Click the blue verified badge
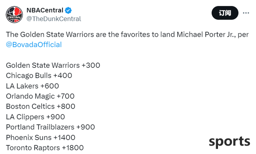This screenshot has width=256, height=154. (x=68, y=10)
